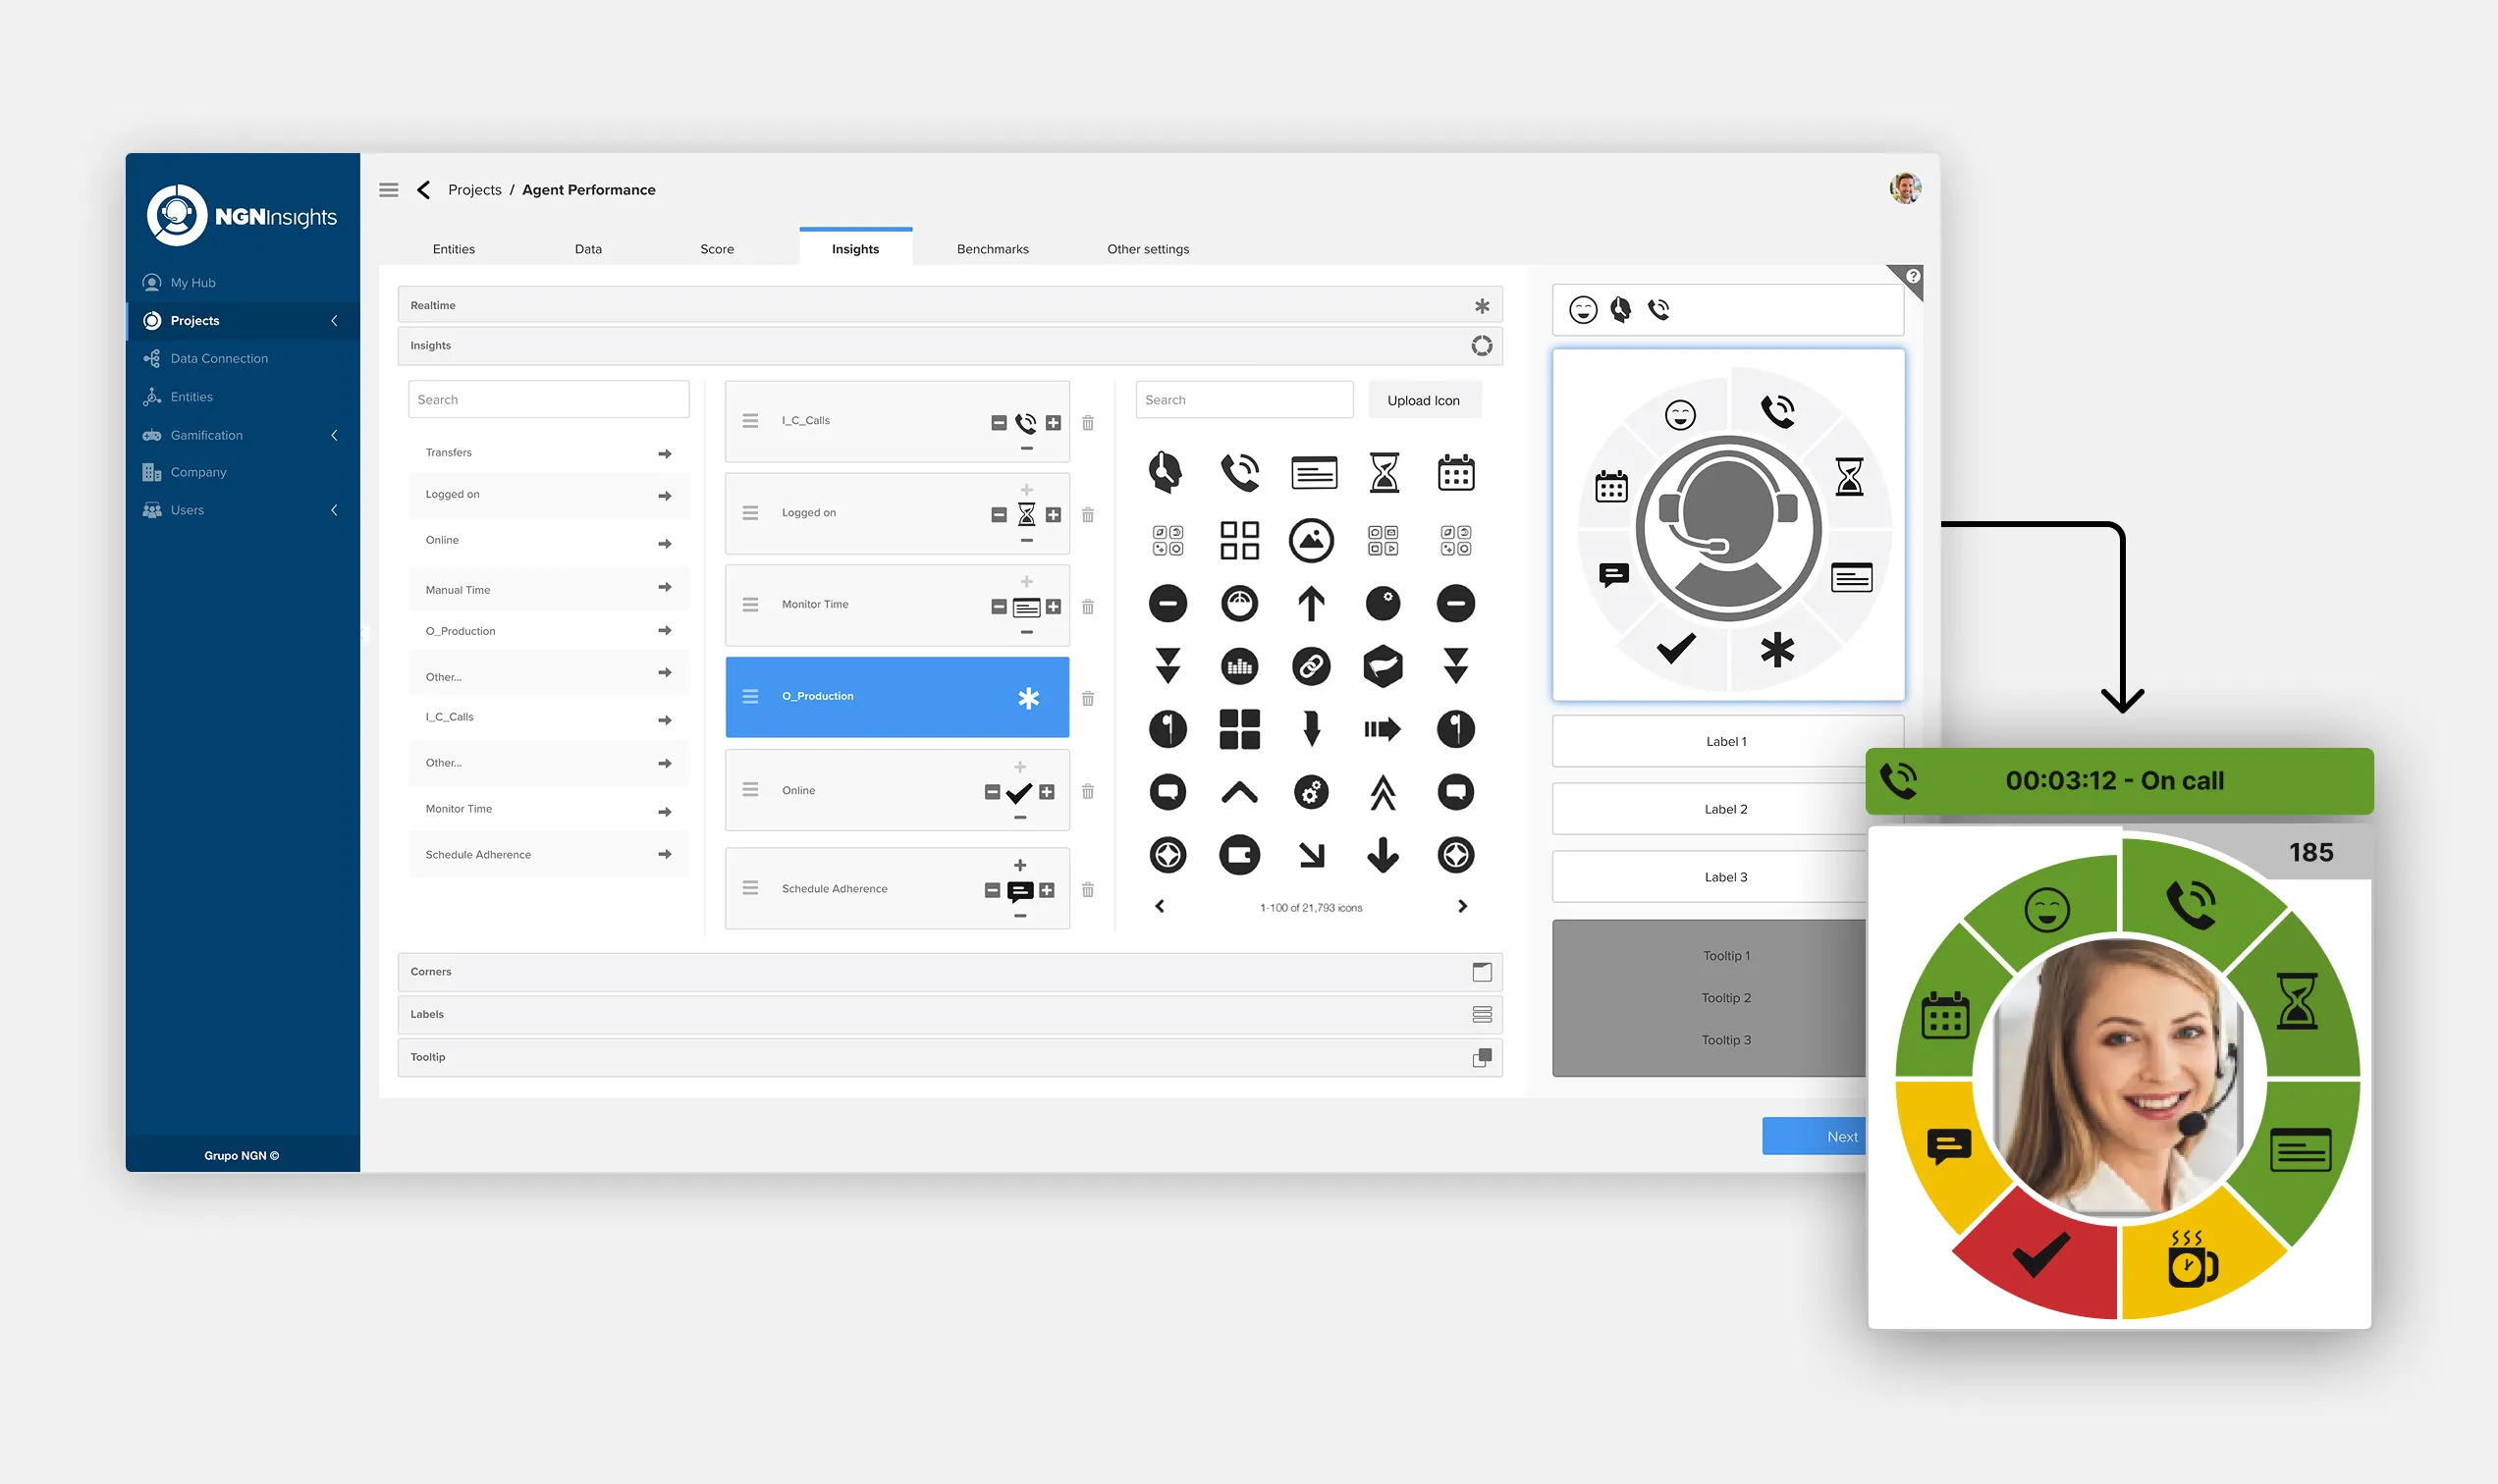Open Projects breadcrumb link
This screenshot has height=1484, width=2498.
point(474,190)
